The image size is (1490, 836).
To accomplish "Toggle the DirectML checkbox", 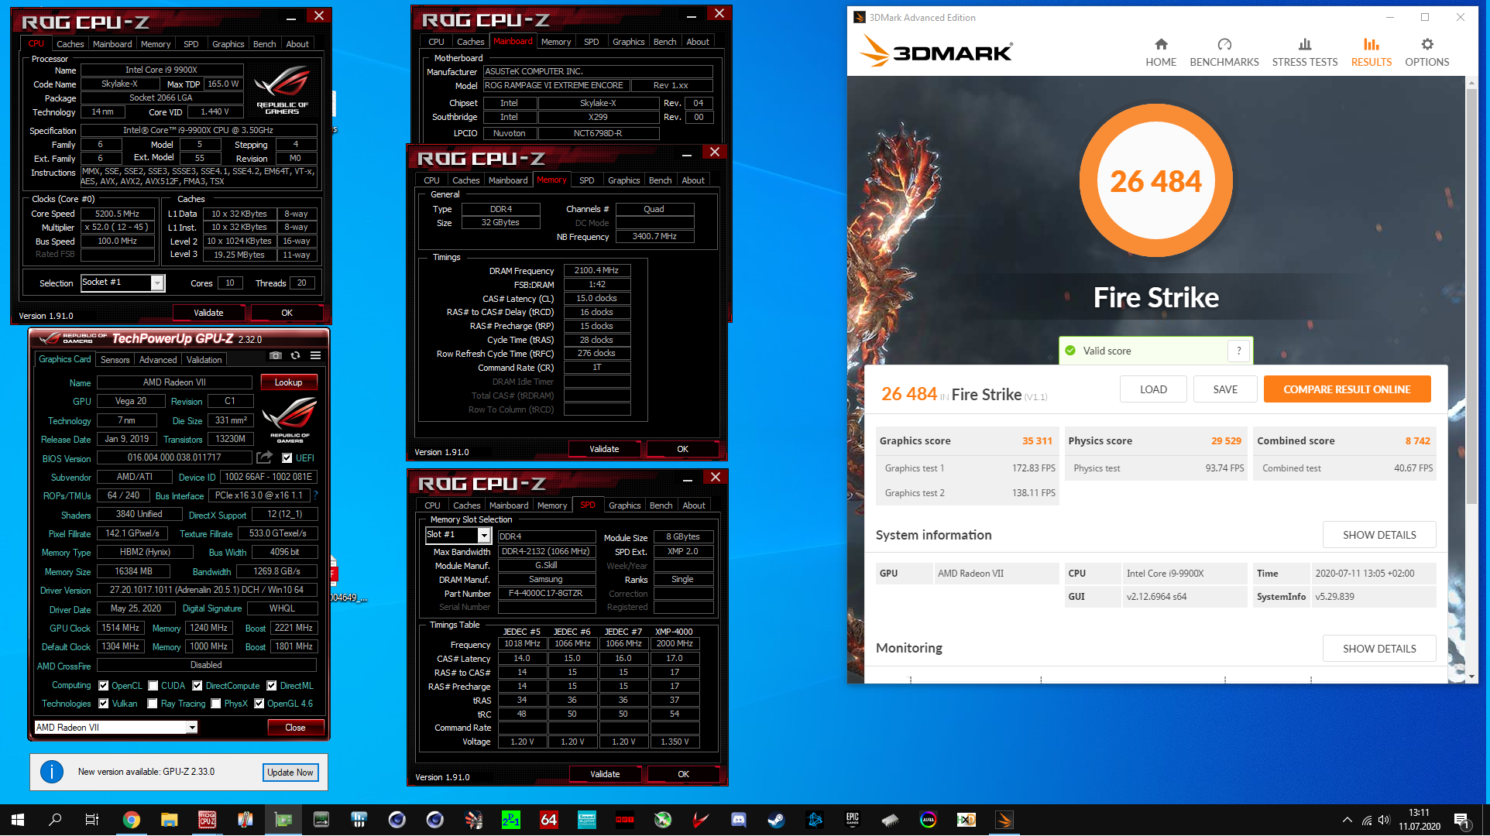I will point(272,685).
